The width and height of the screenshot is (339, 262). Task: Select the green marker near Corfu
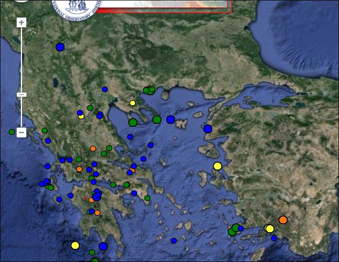point(45,130)
